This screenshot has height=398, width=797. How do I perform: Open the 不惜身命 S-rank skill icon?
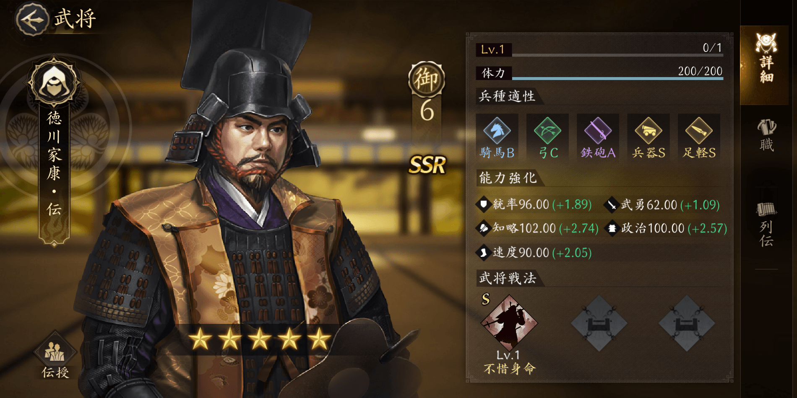(509, 323)
